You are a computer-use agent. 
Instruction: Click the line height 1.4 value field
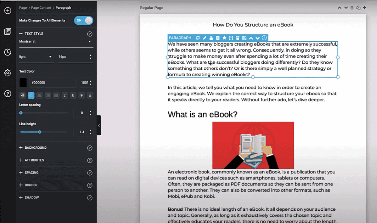(x=83, y=132)
